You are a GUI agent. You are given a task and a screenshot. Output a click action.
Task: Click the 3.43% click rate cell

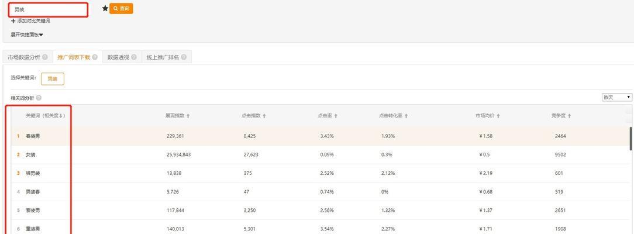[327, 136]
